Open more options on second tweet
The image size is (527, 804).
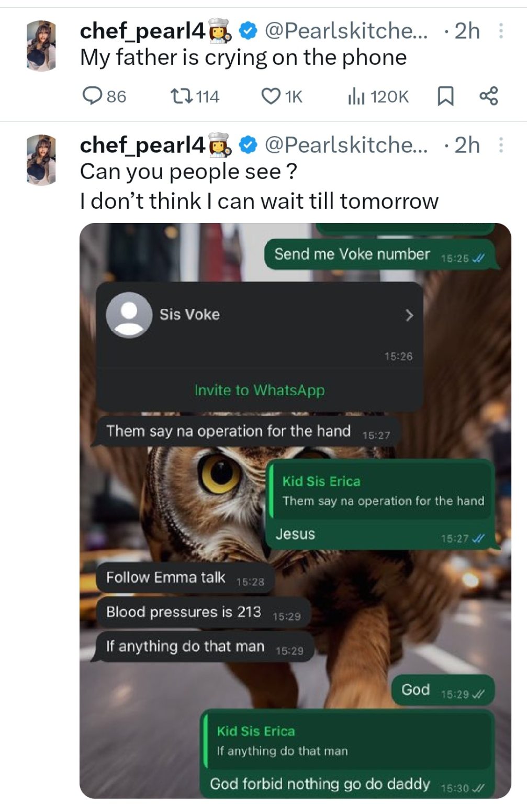(x=501, y=145)
